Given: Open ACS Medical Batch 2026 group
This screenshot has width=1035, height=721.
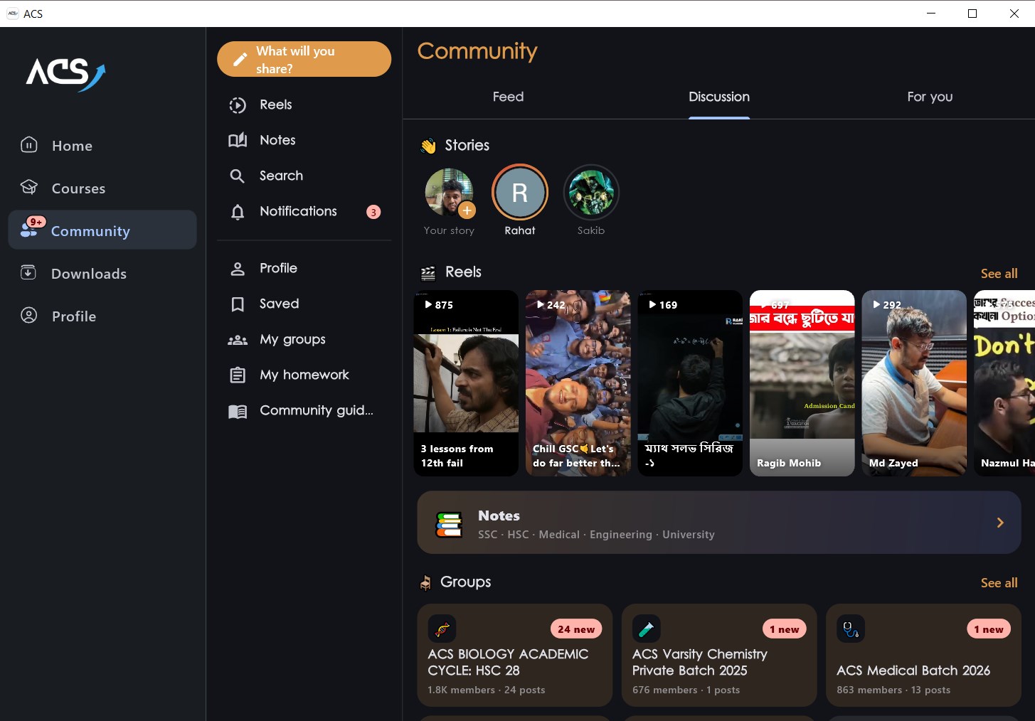Looking at the screenshot, I should point(923,656).
